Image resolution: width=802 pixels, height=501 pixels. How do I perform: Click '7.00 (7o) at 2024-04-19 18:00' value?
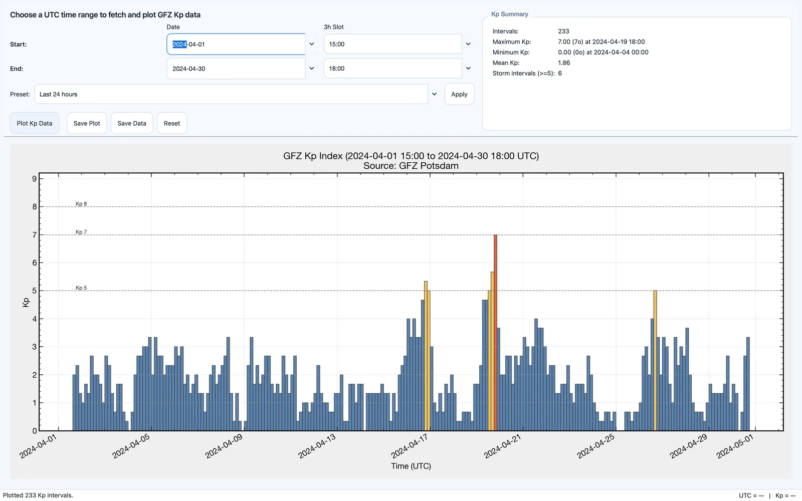(x=601, y=42)
